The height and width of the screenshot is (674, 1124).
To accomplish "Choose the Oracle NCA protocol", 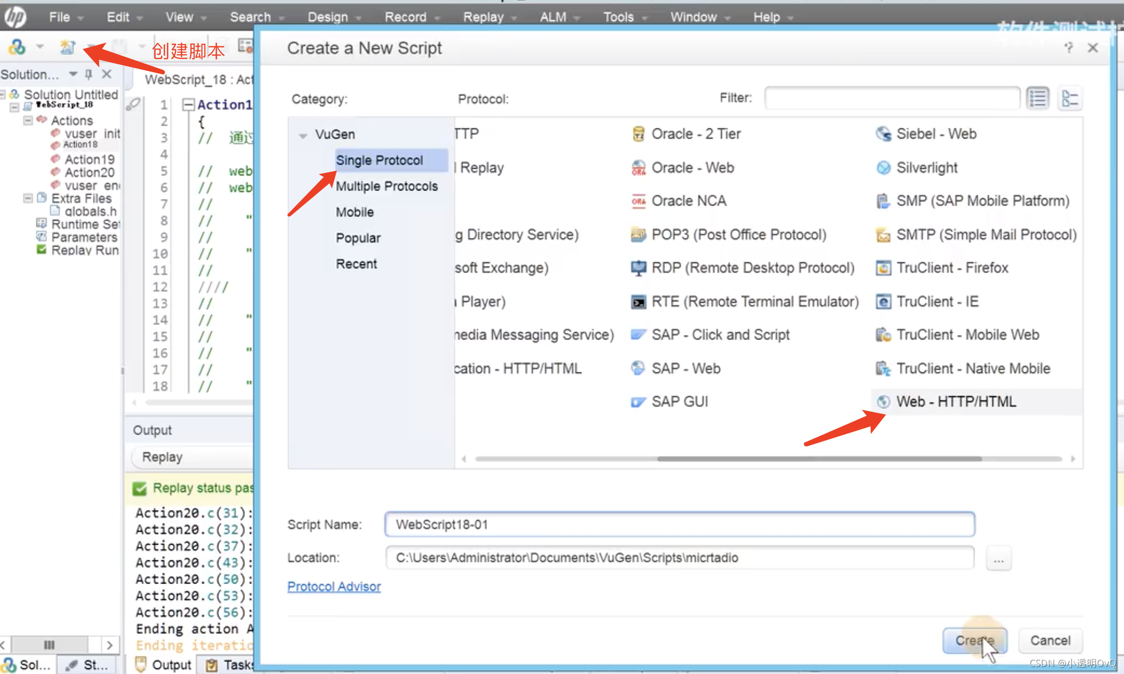I will click(688, 201).
